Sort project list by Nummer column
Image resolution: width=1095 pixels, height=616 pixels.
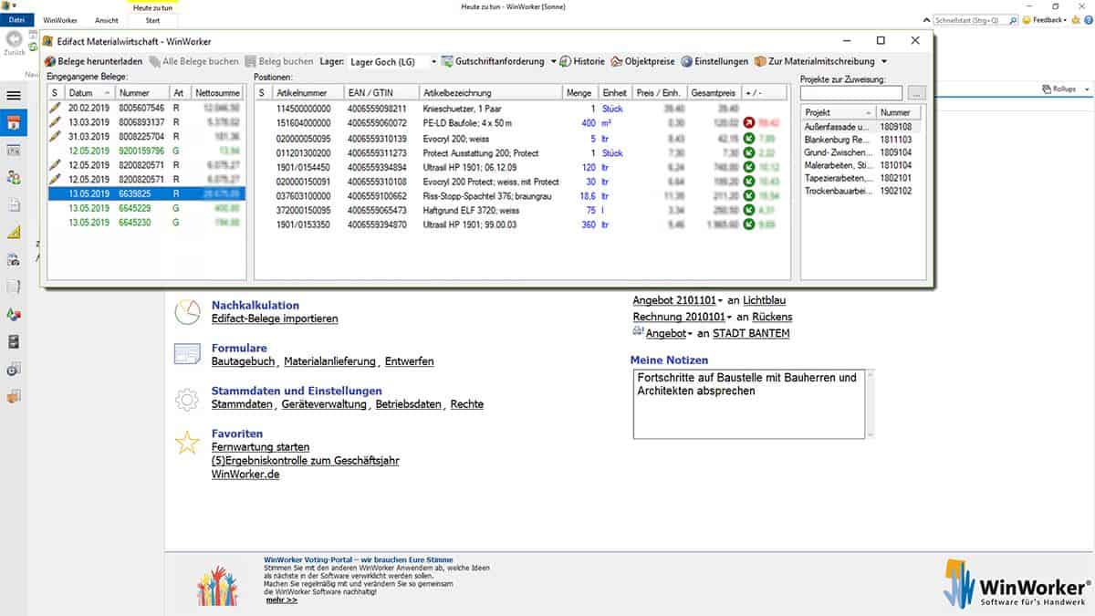pos(900,112)
